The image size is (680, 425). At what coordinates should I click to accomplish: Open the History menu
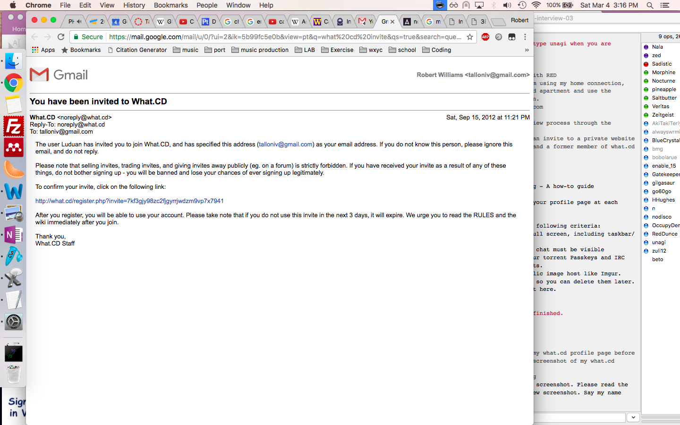134,5
